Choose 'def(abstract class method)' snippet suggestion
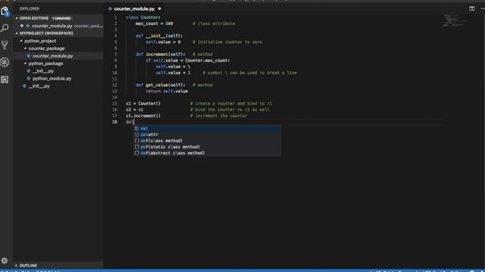 coord(207,153)
